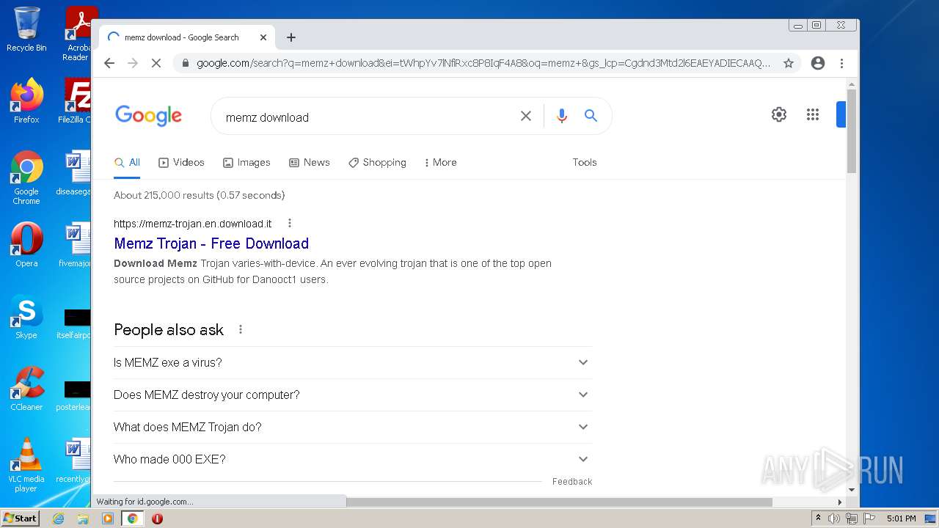Open the Firefox desktop shortcut
This screenshot has width=939, height=528.
click(26, 101)
